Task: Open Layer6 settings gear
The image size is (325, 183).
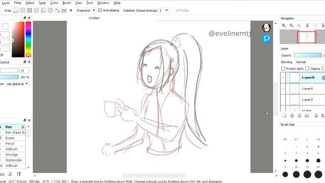Action: tap(323, 78)
